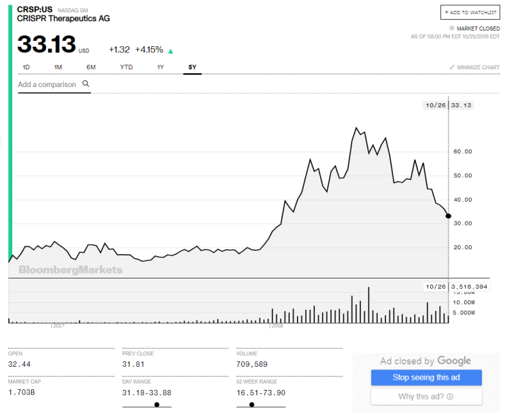Click the black endpoint marker on price line

(449, 216)
